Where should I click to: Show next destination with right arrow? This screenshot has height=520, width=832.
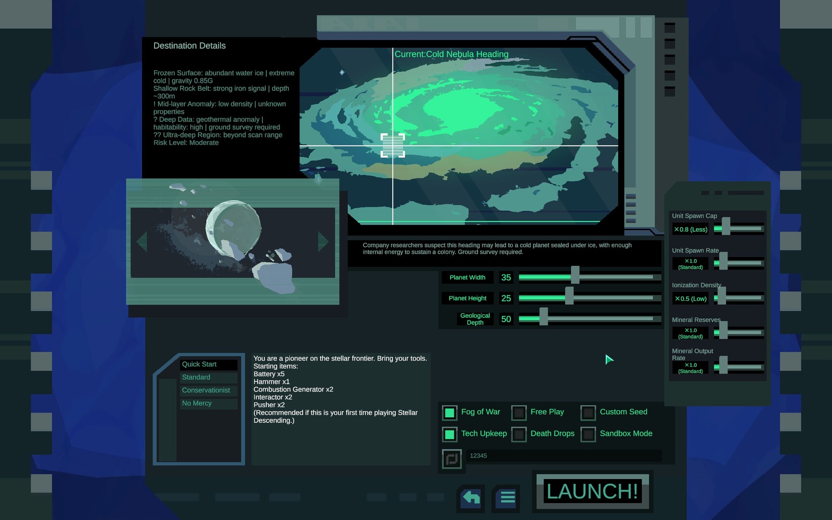pos(323,242)
